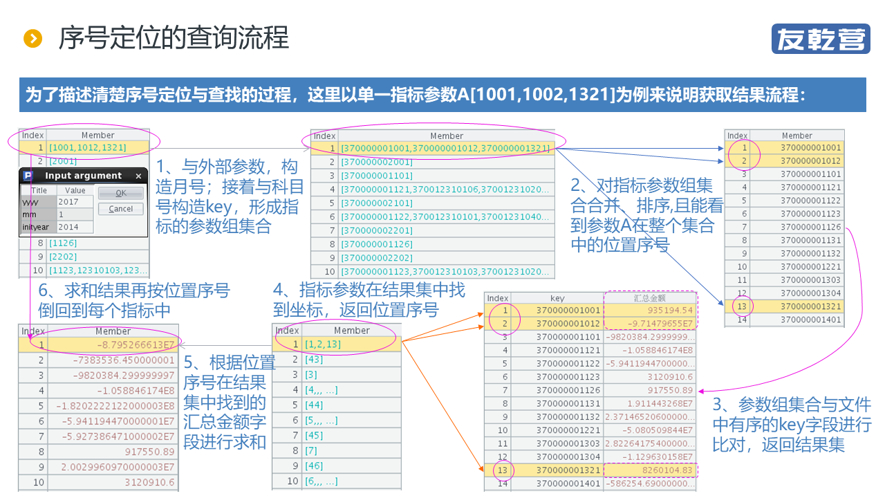Select the row with [1001,1012,1321]
Image resolution: width=885 pixels, height=498 pixels.
pos(97,147)
